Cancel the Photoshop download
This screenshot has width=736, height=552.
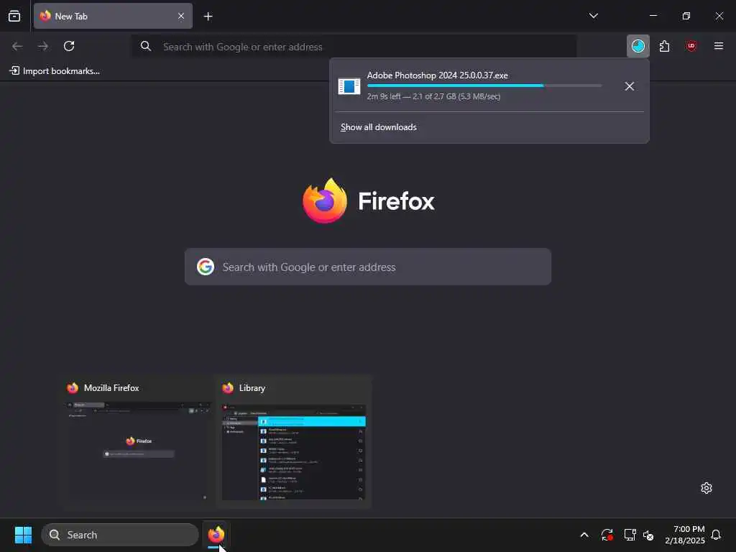point(630,86)
